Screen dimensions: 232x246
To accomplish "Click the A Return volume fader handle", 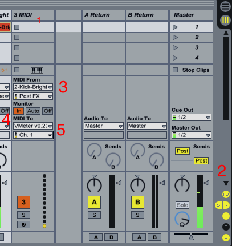I will (119, 183).
